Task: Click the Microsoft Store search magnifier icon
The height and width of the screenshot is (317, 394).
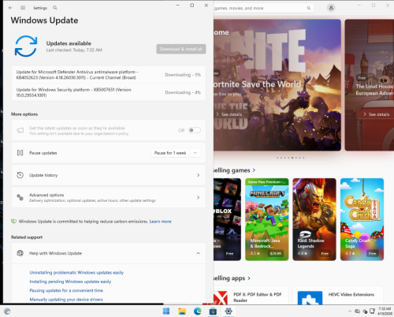Action: coord(309,8)
